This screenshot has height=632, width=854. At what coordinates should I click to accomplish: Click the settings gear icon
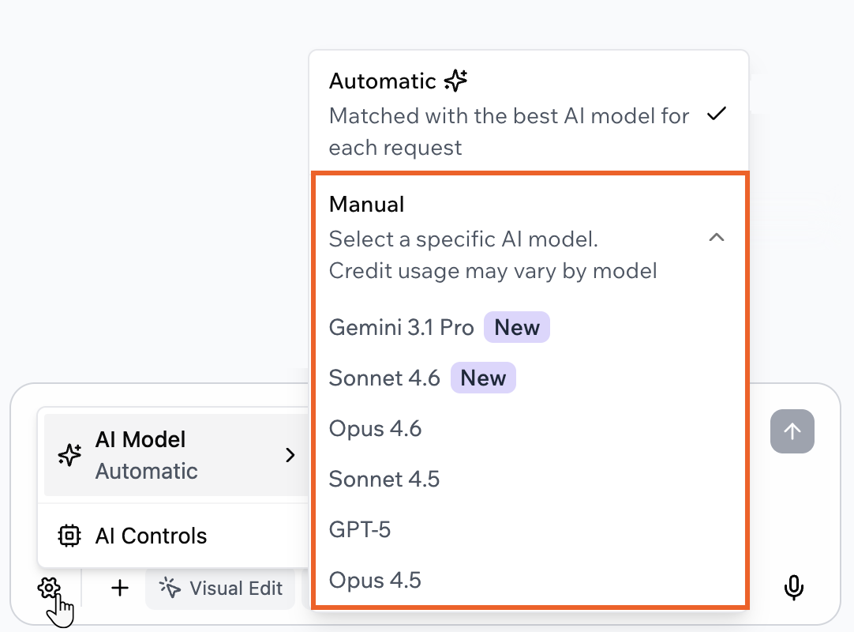pos(49,588)
